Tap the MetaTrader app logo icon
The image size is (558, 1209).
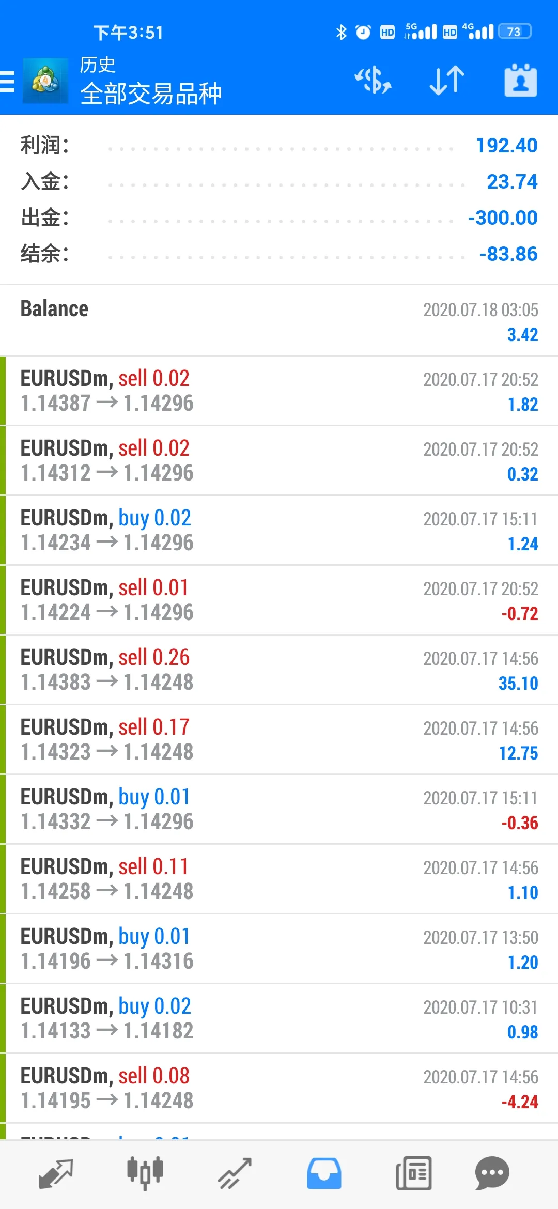pyautogui.click(x=45, y=81)
